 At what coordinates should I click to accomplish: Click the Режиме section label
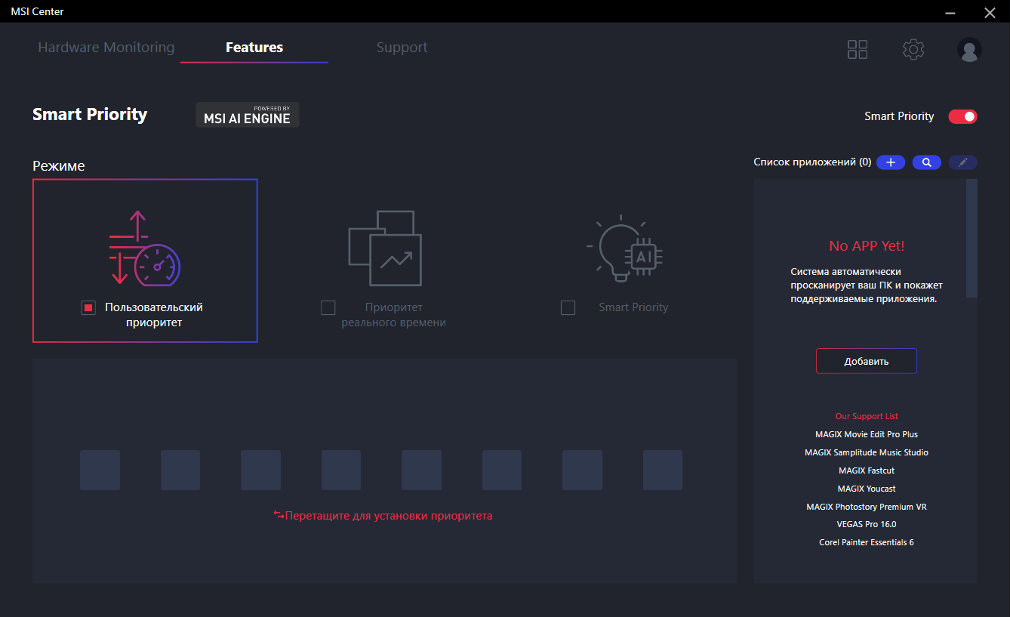click(x=59, y=166)
